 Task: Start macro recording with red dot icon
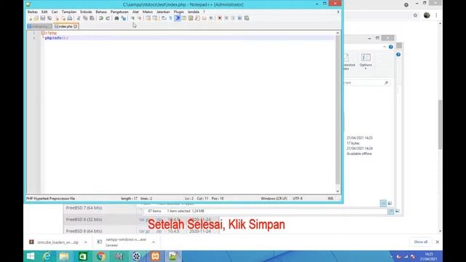[x=220, y=18]
